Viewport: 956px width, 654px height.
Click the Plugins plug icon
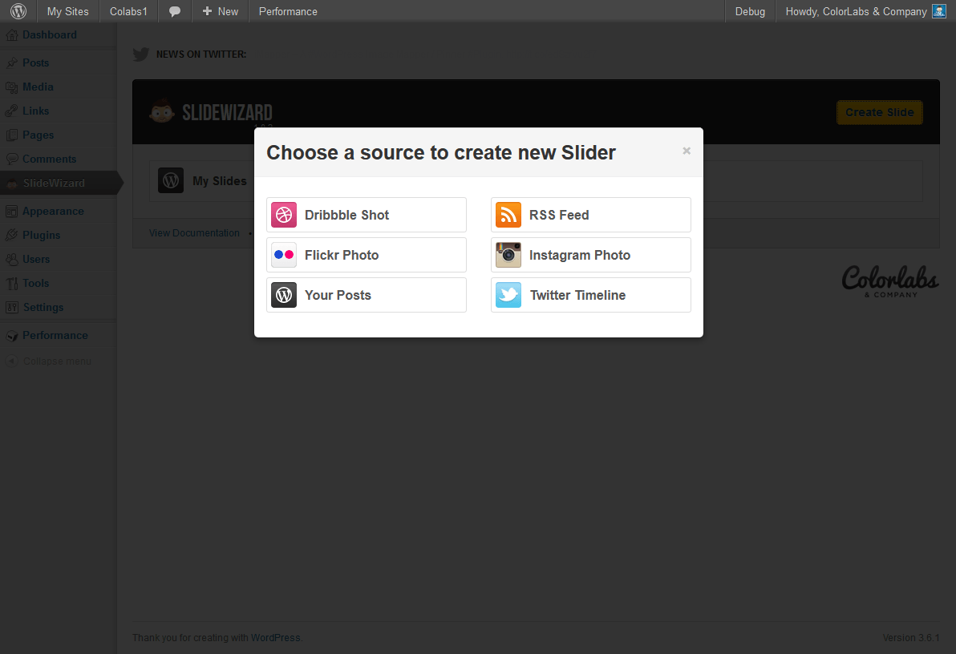[x=11, y=236]
